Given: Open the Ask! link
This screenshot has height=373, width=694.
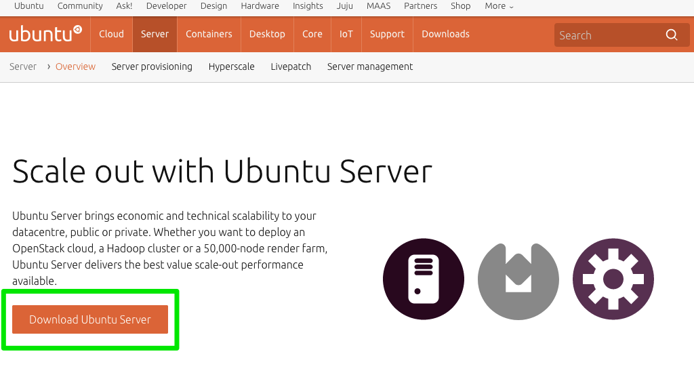Looking at the screenshot, I should coord(124,6).
